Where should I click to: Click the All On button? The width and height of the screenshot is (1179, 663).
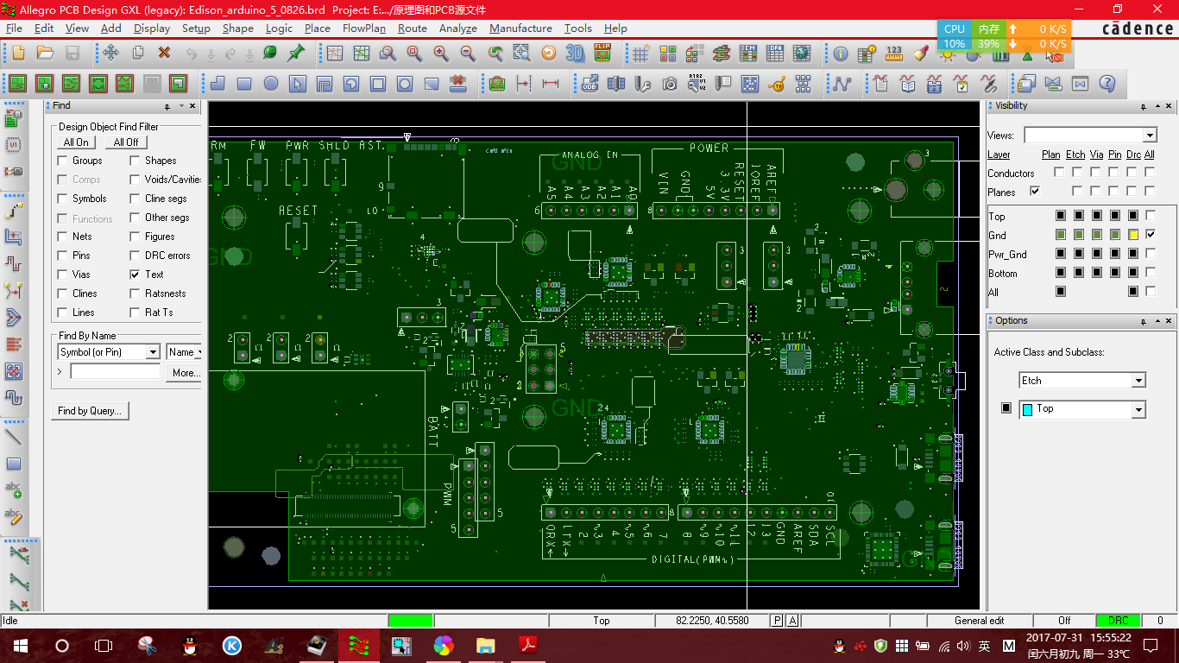coord(77,142)
